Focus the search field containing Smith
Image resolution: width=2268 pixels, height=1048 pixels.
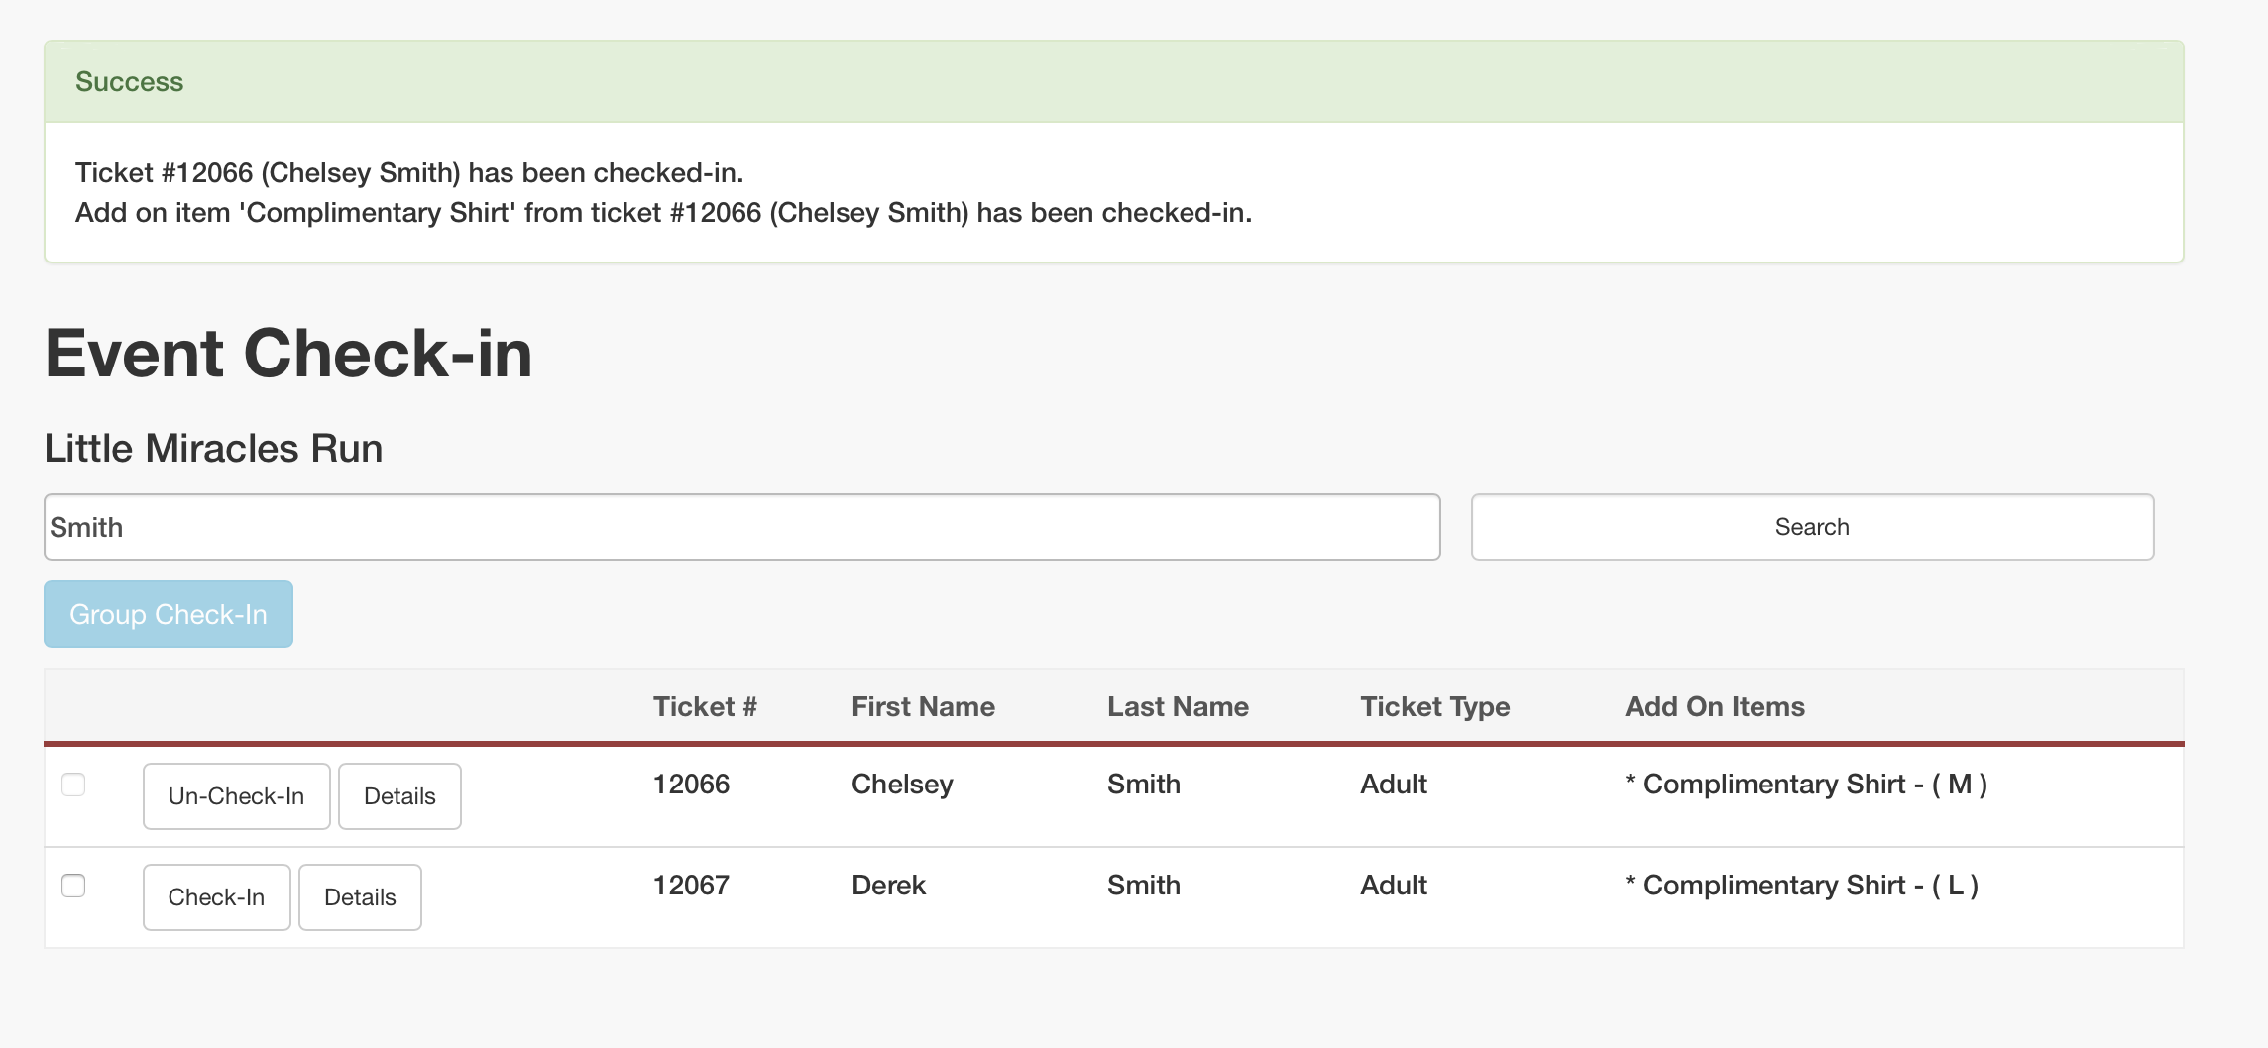(x=741, y=527)
